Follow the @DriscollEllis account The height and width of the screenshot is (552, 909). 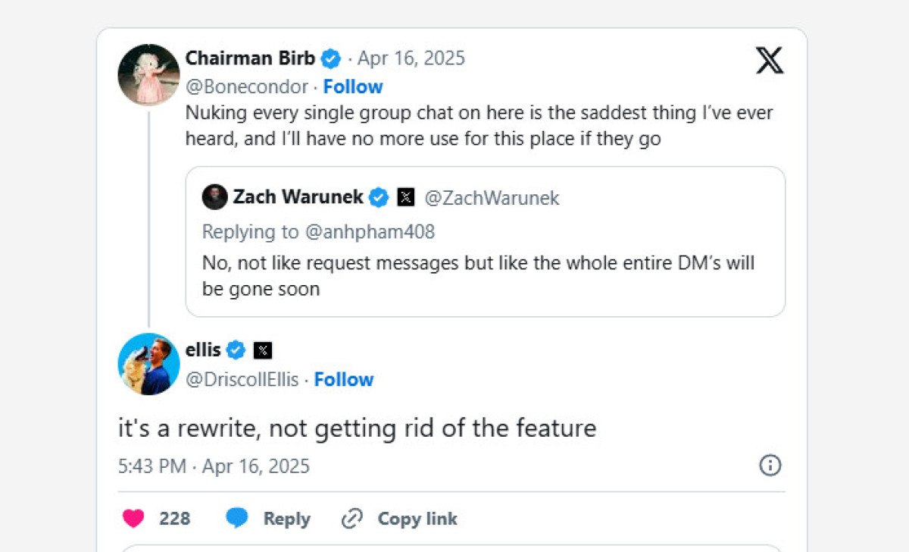tap(344, 379)
